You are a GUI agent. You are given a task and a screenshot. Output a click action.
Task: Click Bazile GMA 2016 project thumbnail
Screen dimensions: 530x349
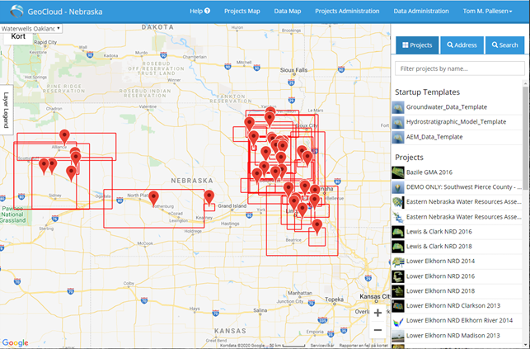(x=398, y=172)
